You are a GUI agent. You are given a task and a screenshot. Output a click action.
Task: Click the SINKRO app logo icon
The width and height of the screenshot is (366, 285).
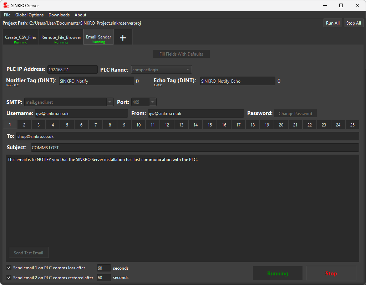[x=6, y=5]
